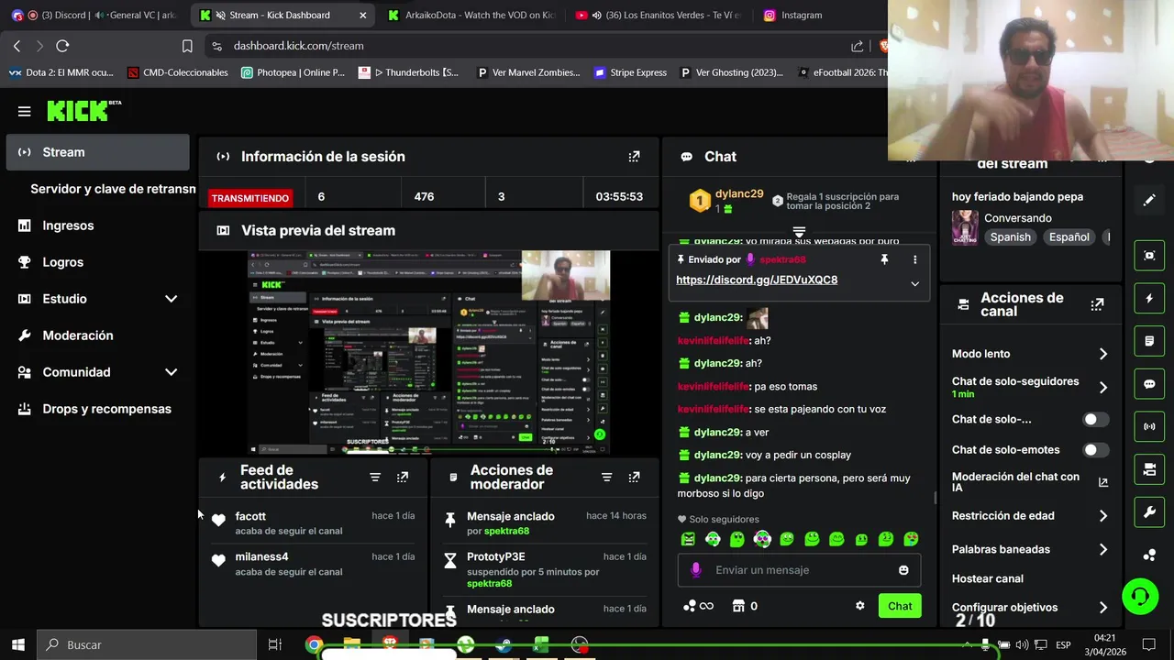Image resolution: width=1174 pixels, height=660 pixels.
Task: Open filter options in Acciones de moderador
Action: coord(606,478)
